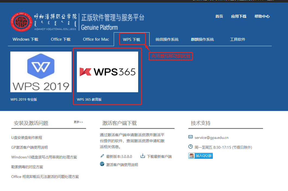This screenshot has width=288, height=191.
Task: Select the WPS 下载 tab
Action: 131,40
